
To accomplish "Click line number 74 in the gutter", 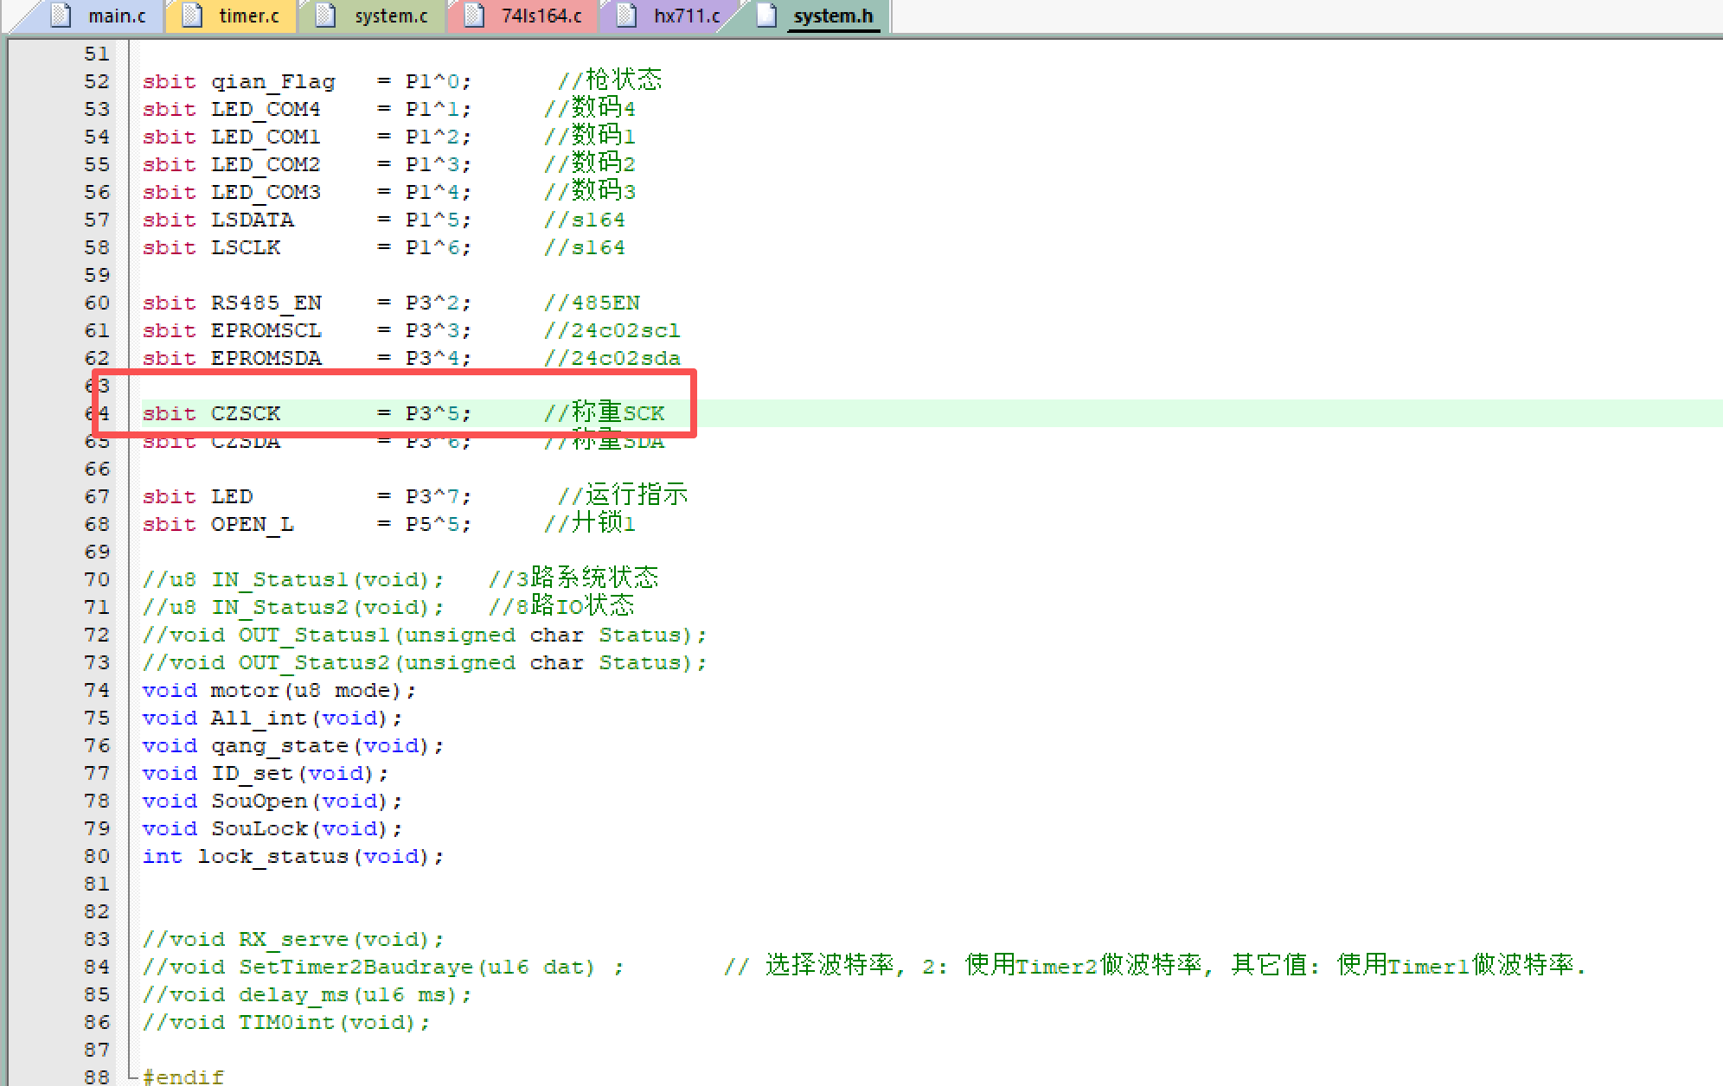I will tap(97, 690).
